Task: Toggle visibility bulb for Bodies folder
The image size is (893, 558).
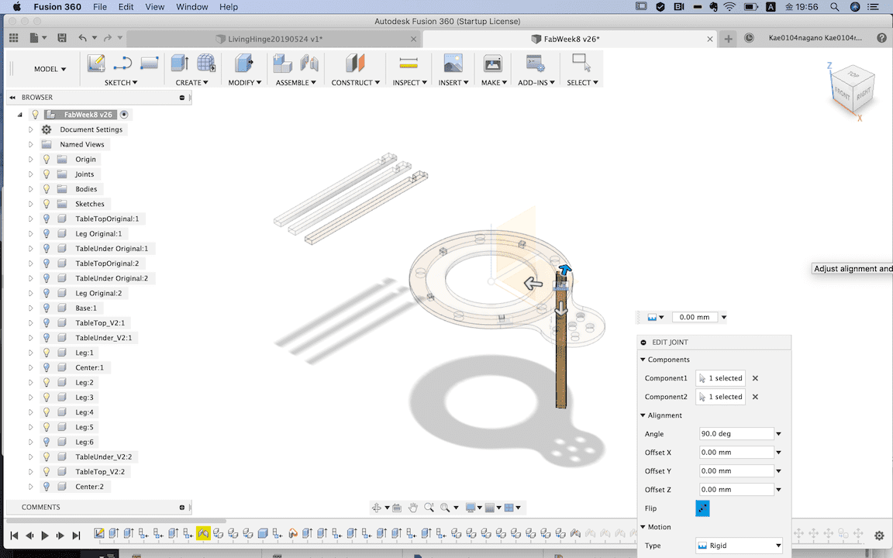Action: (x=47, y=189)
